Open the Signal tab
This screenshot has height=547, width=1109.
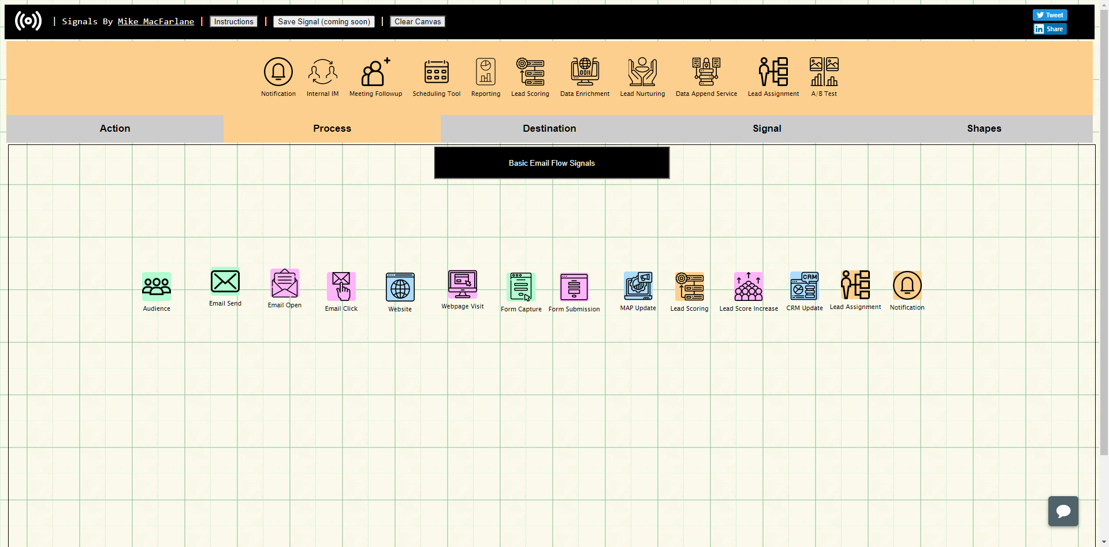767,128
